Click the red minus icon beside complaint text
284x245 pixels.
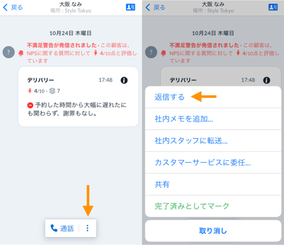[30, 105]
